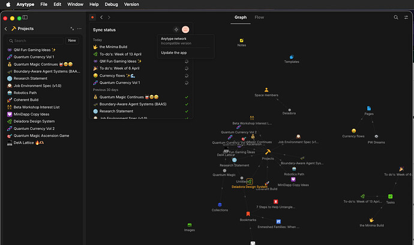Open the Edit menu
414x245 pixels.
pyautogui.click(x=57, y=4)
